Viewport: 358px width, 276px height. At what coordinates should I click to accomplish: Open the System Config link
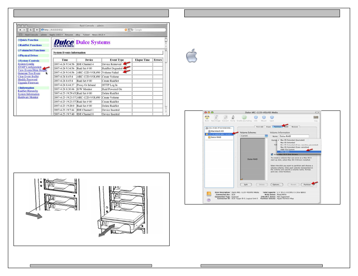26,64
